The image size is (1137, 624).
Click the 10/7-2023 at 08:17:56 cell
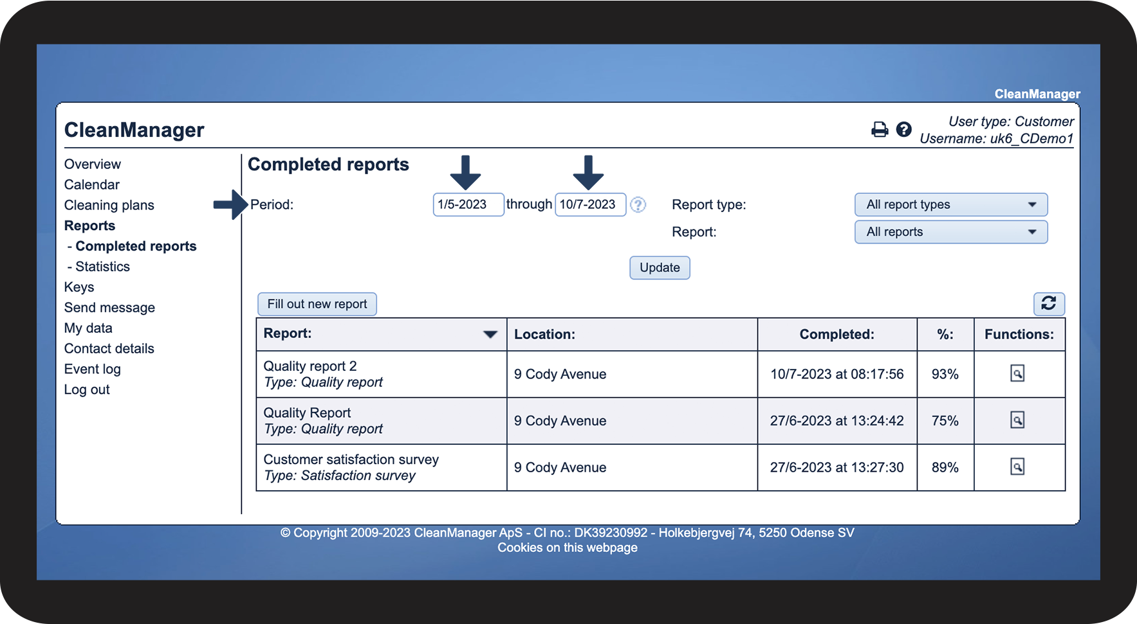[x=837, y=374]
